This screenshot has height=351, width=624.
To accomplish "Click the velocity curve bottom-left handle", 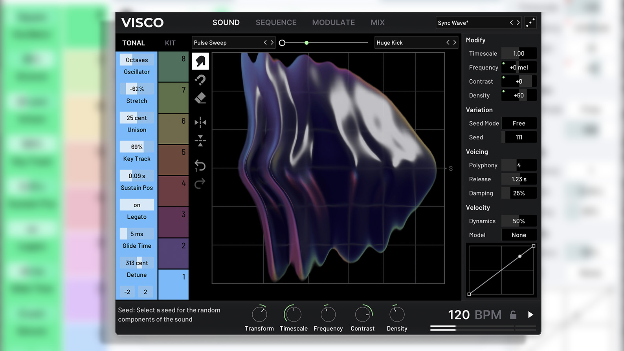I will [x=469, y=294].
